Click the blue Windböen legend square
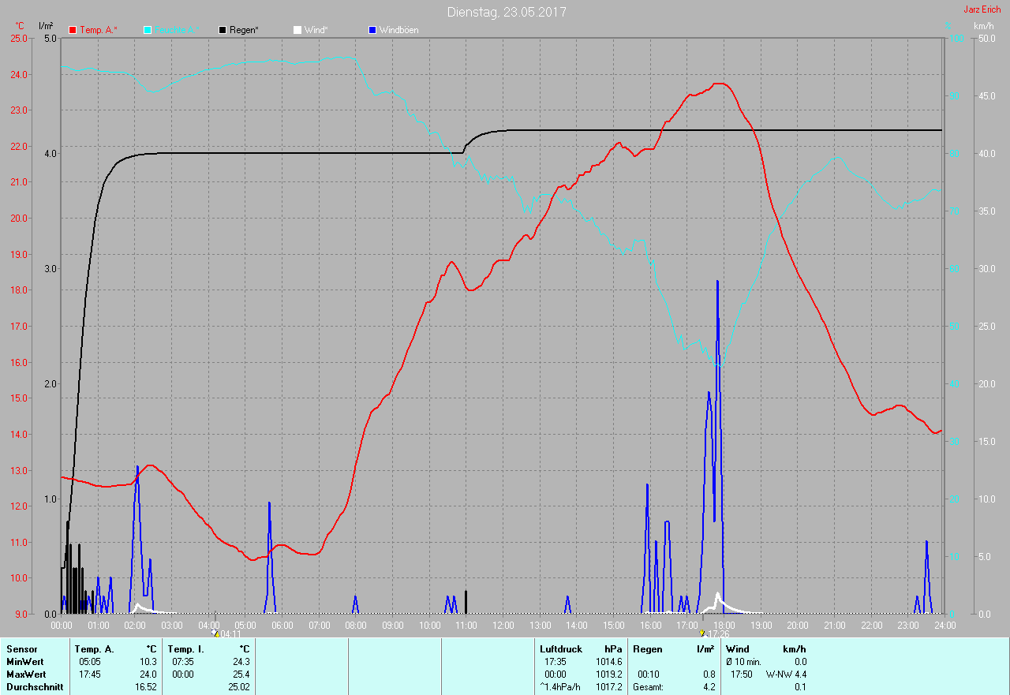The height and width of the screenshot is (695, 1010). coord(372,30)
